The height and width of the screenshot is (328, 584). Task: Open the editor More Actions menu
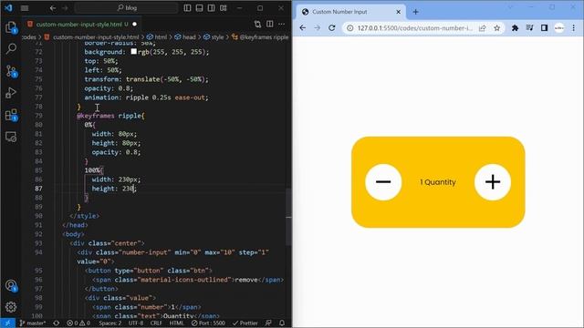click(x=282, y=25)
